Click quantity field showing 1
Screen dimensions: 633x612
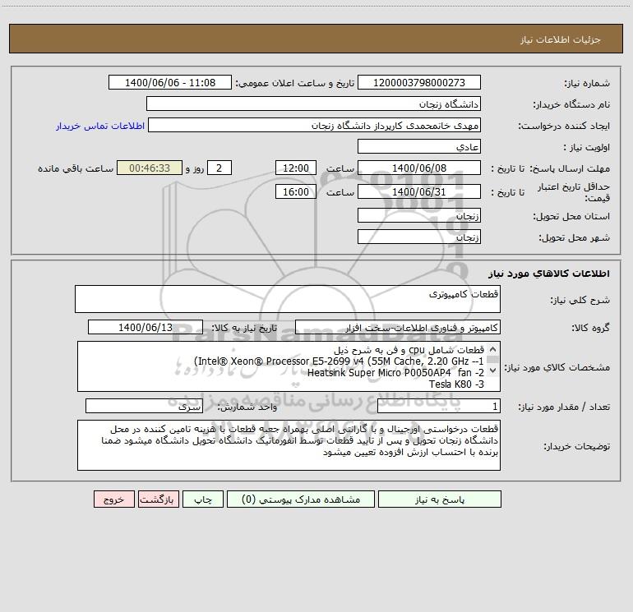[x=439, y=406]
